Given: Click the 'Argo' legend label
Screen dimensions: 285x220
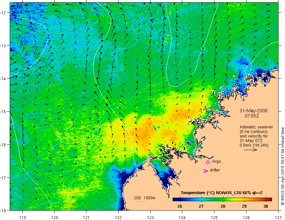Looking at the screenshot, I should [x=216, y=161].
